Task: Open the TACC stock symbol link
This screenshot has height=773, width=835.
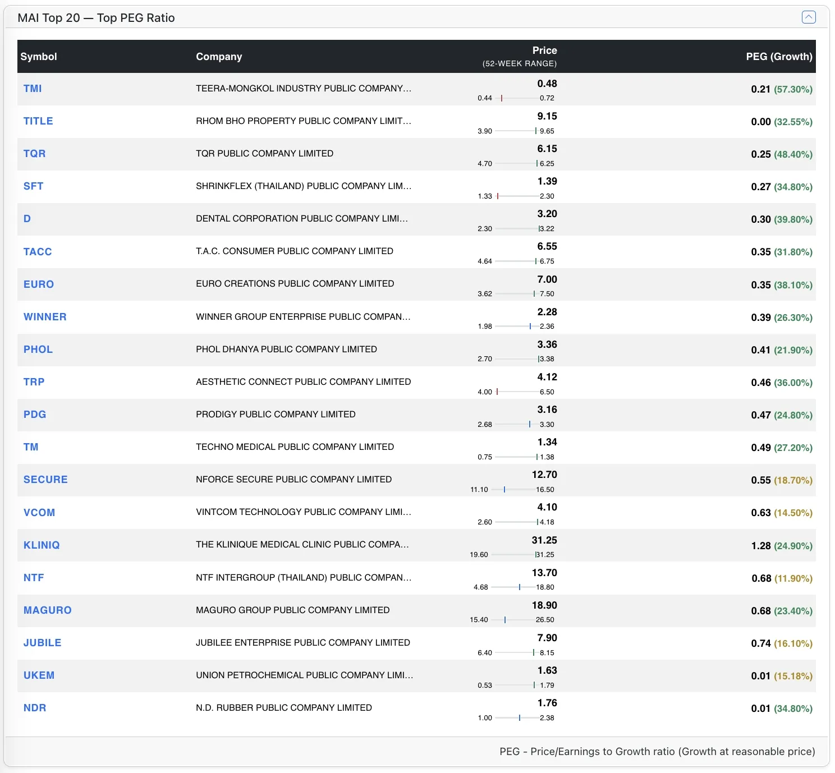Action: coord(38,252)
